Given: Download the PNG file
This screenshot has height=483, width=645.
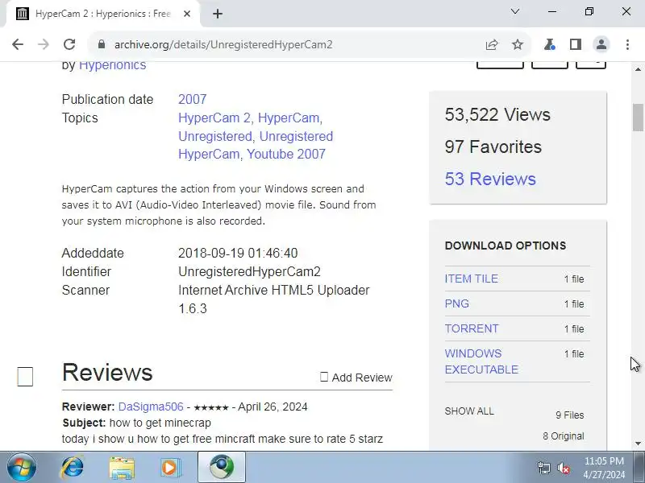Looking at the screenshot, I should [x=456, y=303].
